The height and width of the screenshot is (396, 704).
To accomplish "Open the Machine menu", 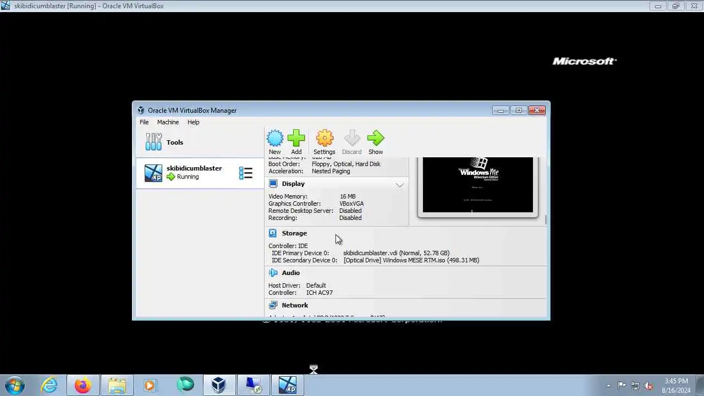I will (168, 122).
